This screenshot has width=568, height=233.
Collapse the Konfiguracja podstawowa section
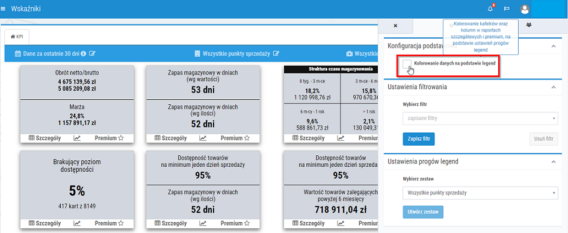tap(553, 46)
